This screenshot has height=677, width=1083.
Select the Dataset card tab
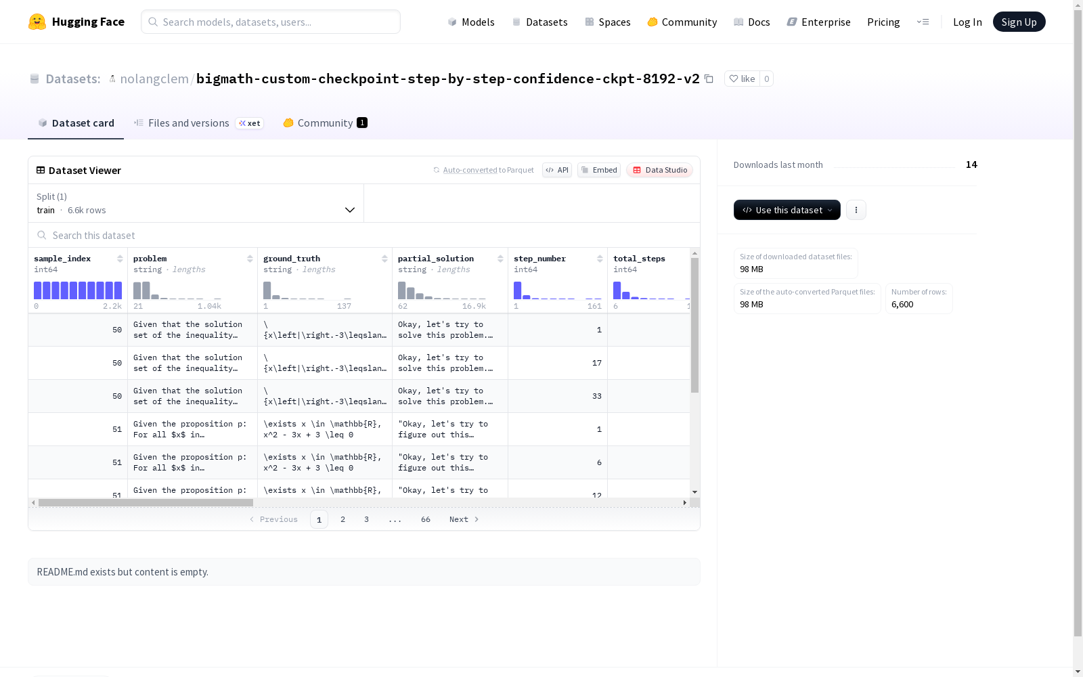pyautogui.click(x=76, y=123)
